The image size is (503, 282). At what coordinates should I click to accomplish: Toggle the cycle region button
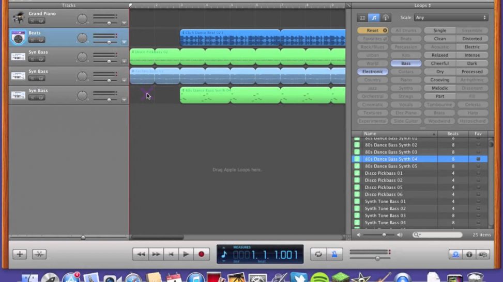[318, 254]
